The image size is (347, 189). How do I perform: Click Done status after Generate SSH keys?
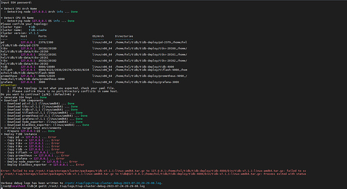(x=43, y=98)
